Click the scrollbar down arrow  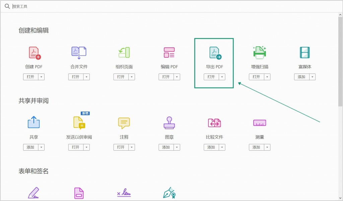340,198
